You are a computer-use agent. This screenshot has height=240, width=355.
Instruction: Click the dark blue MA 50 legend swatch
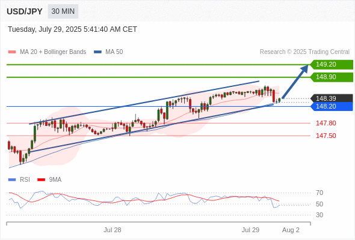click(97, 52)
